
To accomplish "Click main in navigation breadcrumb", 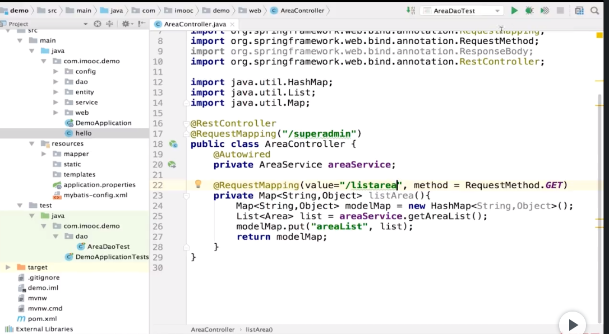I will coord(84,11).
